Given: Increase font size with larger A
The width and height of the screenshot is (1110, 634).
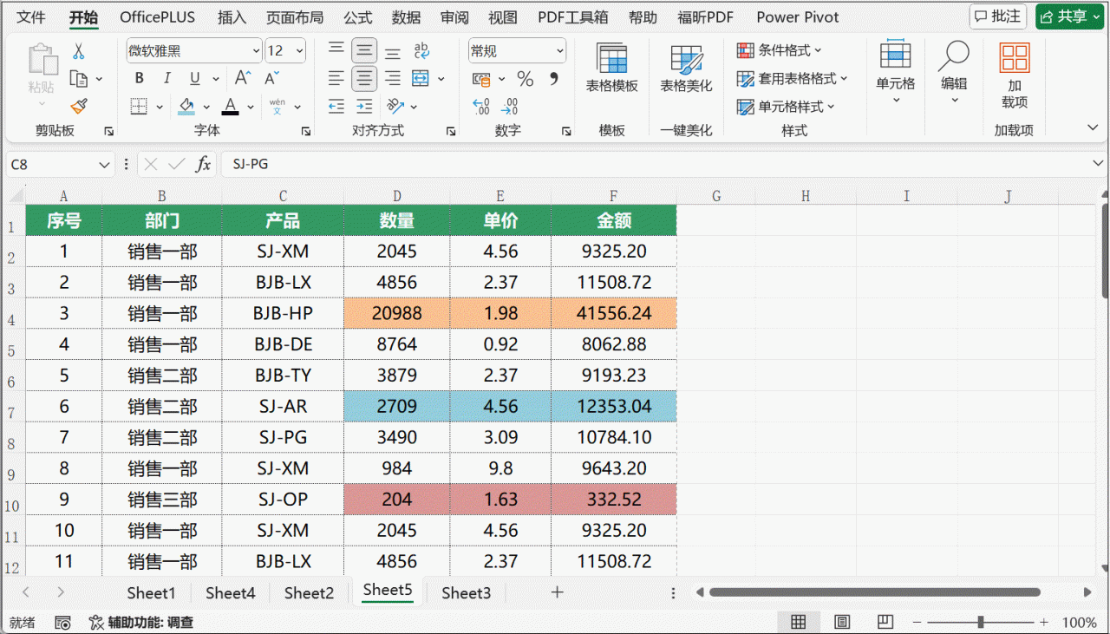Looking at the screenshot, I should [244, 78].
